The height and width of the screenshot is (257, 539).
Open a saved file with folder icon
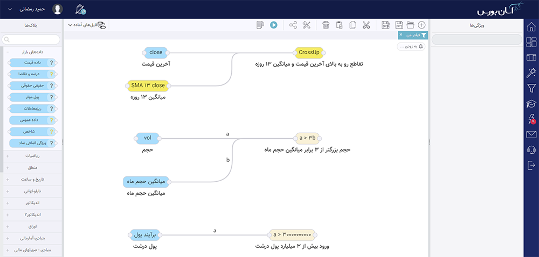click(410, 25)
